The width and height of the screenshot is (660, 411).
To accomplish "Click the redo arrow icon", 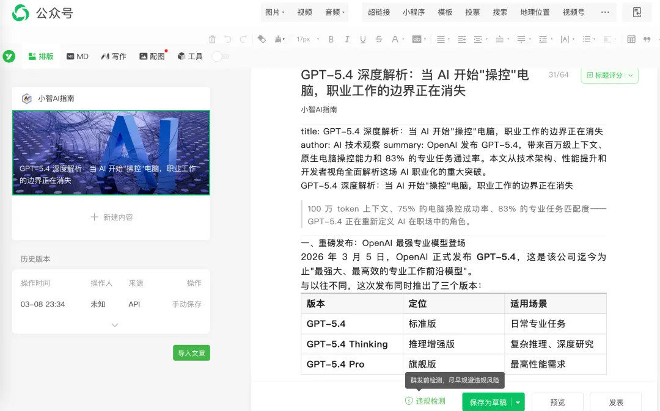I will [x=243, y=39].
